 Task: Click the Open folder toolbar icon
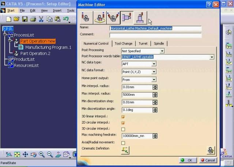(x=17, y=19)
